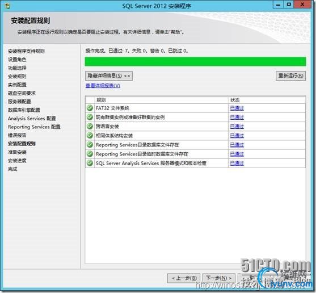Click 相同体系结构安装 rule text
Screen dimensions: 316x293
[114, 136]
